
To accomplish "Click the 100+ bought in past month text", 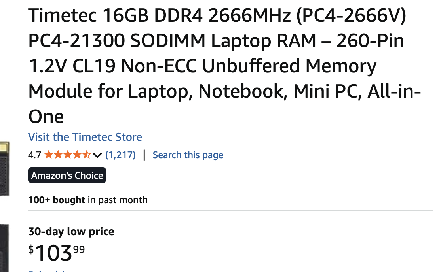I will [88, 200].
